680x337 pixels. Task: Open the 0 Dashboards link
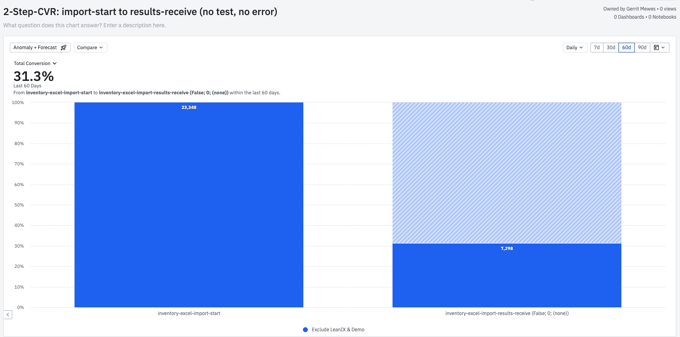click(x=629, y=17)
